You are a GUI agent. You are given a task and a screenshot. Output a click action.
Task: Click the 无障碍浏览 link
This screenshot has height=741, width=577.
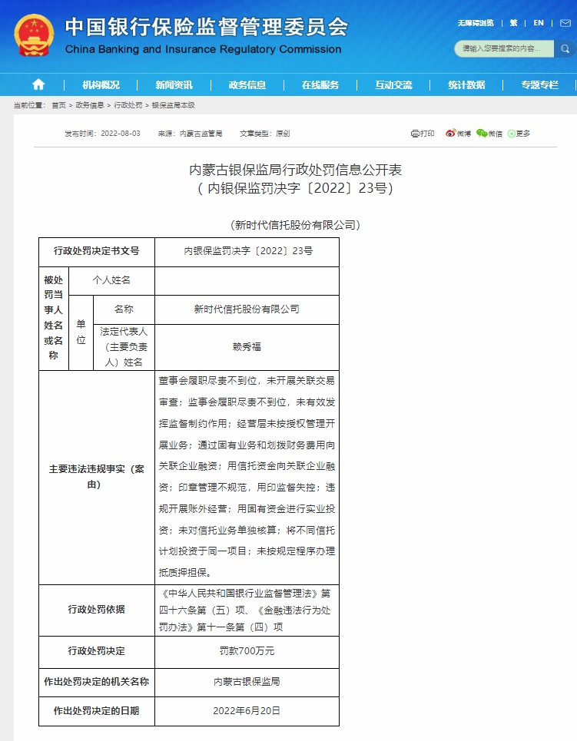click(476, 23)
